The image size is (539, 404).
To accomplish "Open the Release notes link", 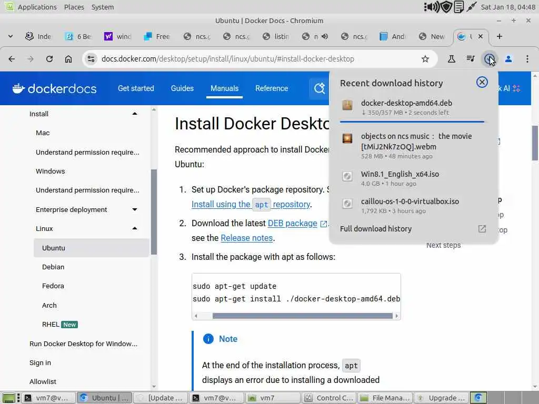I will coord(247,238).
